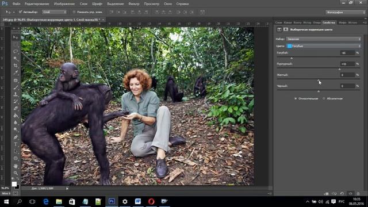
Task: Select the Horizontal Type tool
Action: click(16, 144)
